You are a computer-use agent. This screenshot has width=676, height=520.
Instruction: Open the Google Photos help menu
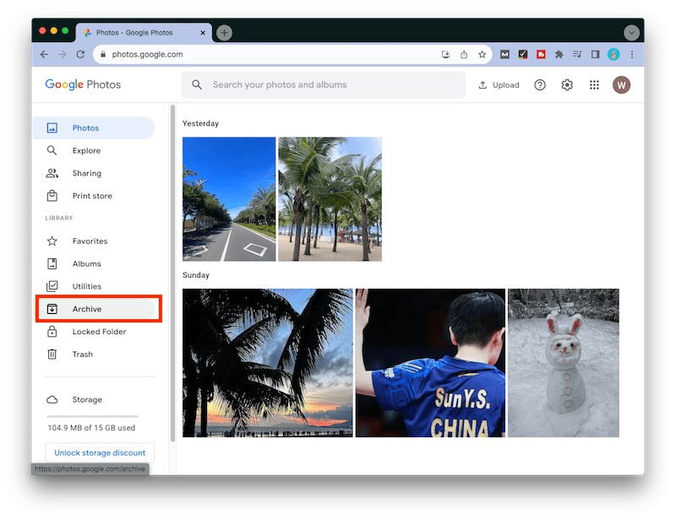(x=540, y=84)
